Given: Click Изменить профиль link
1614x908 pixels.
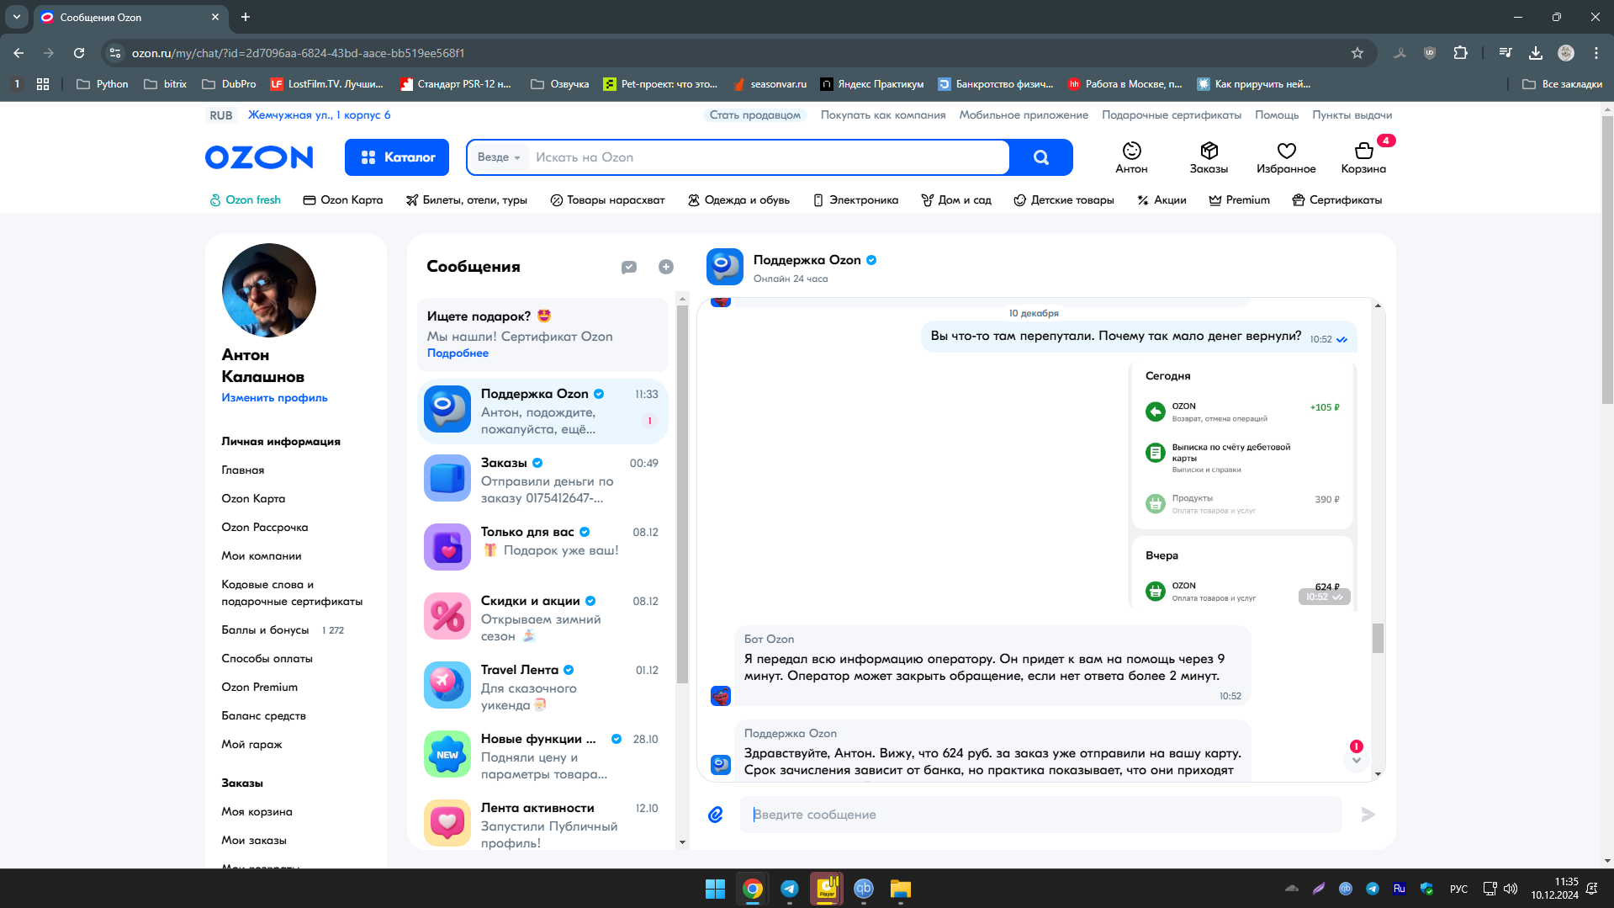Looking at the screenshot, I should (275, 398).
